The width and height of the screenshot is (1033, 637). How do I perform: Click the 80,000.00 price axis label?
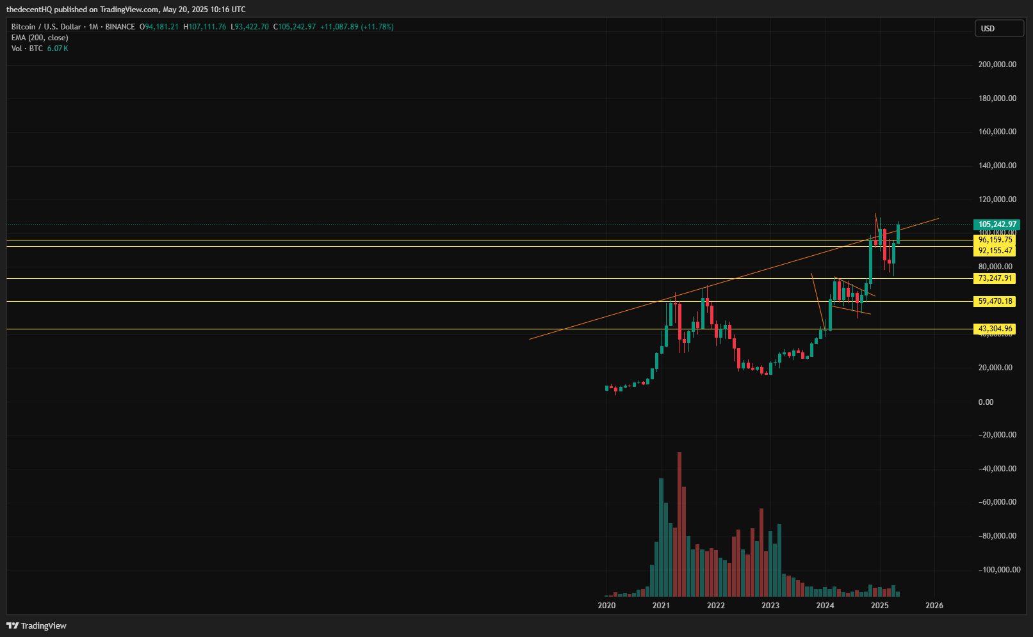point(995,267)
